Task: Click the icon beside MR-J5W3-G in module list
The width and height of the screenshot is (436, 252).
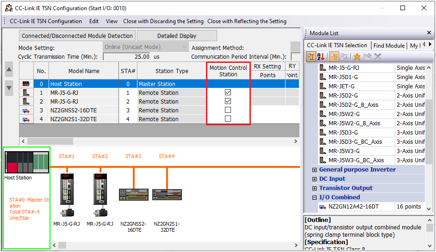Action: point(323,151)
